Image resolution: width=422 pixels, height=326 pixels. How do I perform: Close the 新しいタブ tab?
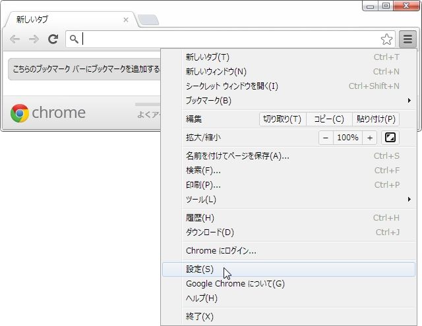point(126,20)
